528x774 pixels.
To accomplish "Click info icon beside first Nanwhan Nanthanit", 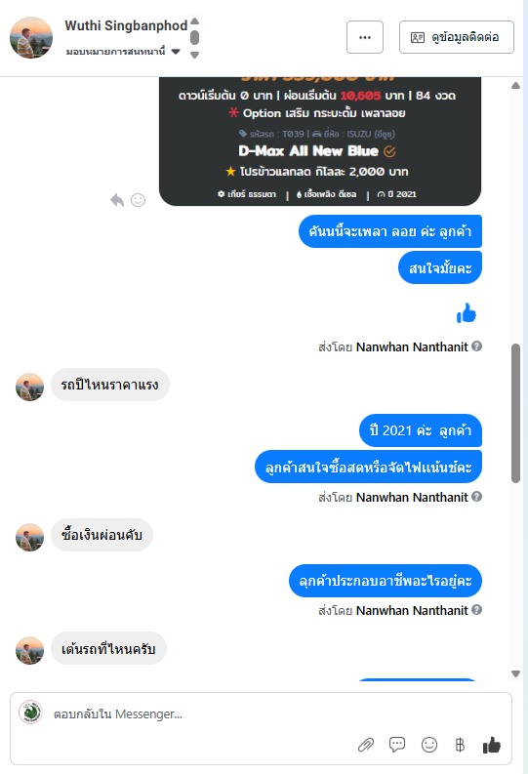I will pyautogui.click(x=476, y=346).
